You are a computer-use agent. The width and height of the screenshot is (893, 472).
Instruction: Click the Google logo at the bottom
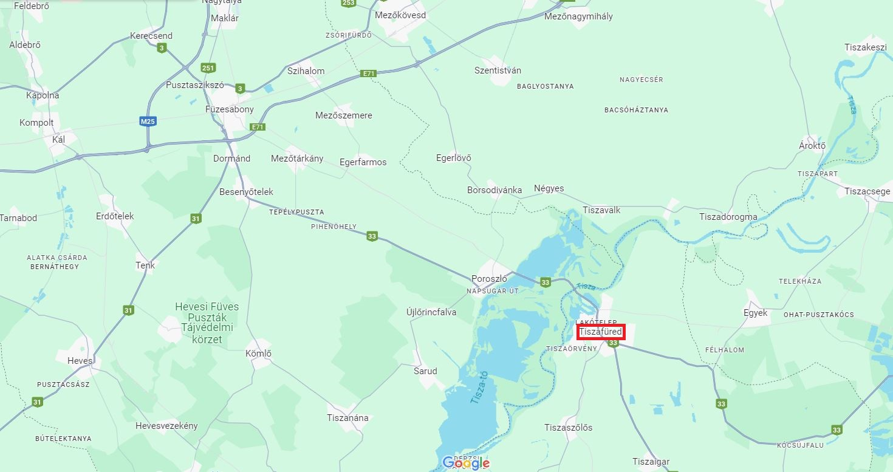pyautogui.click(x=466, y=463)
